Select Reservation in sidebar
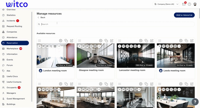This screenshot has width=200, height=108. pyautogui.click(x=15, y=43)
